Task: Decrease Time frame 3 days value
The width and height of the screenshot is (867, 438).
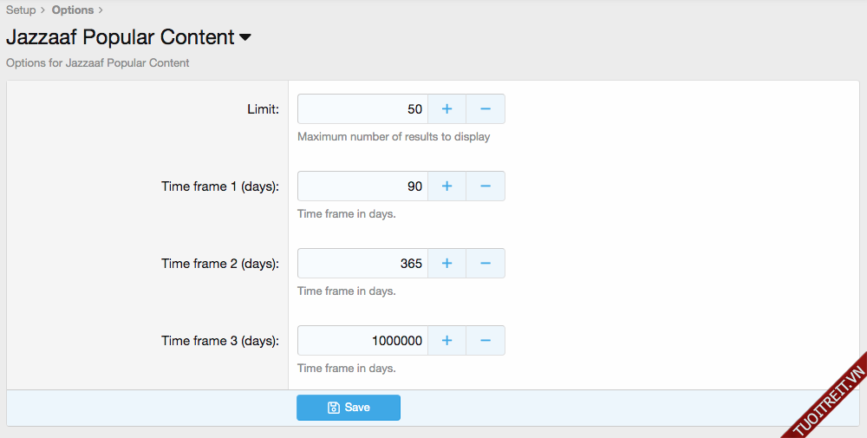Action: click(x=486, y=341)
